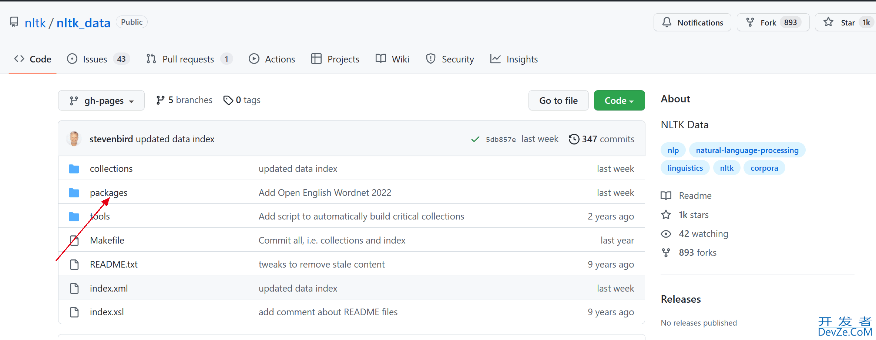Open the Issues tab
876x340 pixels.
click(98, 59)
